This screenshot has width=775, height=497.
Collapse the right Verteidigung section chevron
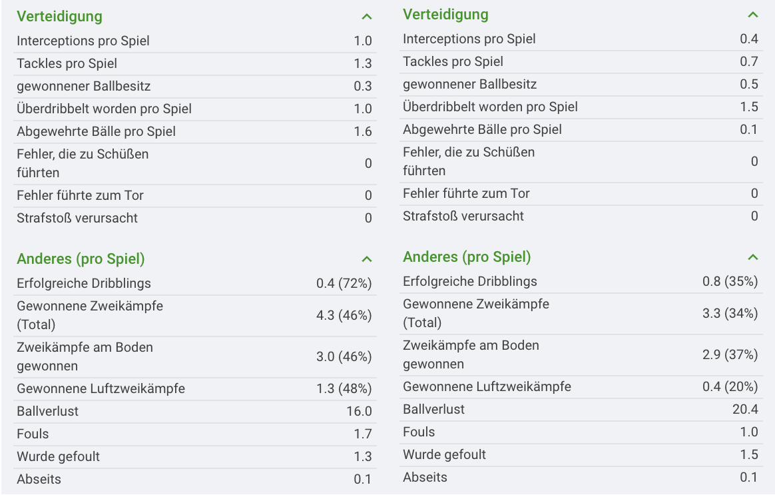[x=752, y=15]
